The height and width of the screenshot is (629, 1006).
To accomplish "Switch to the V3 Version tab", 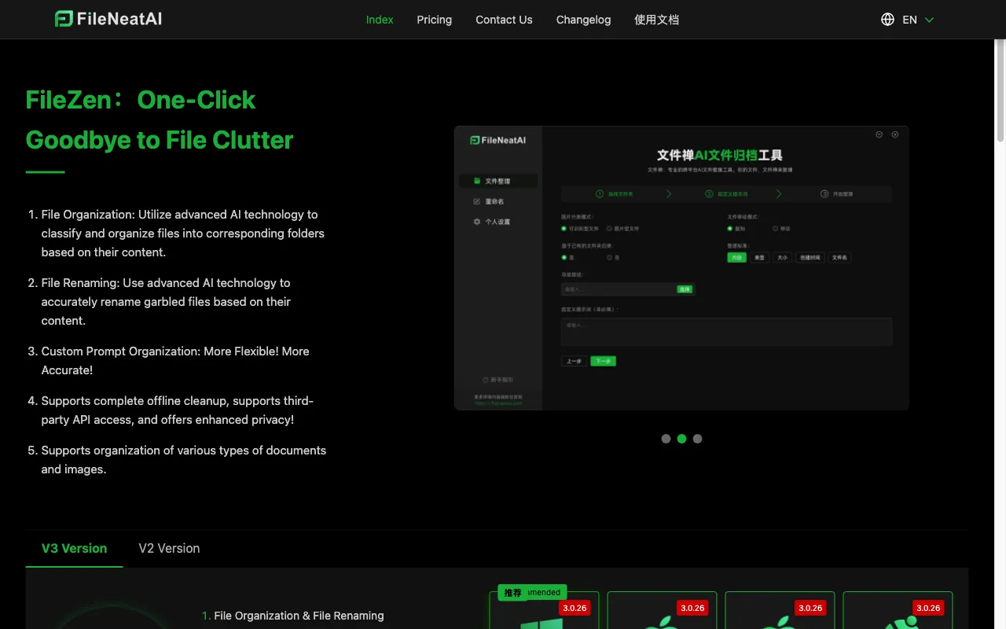I will coord(74,548).
